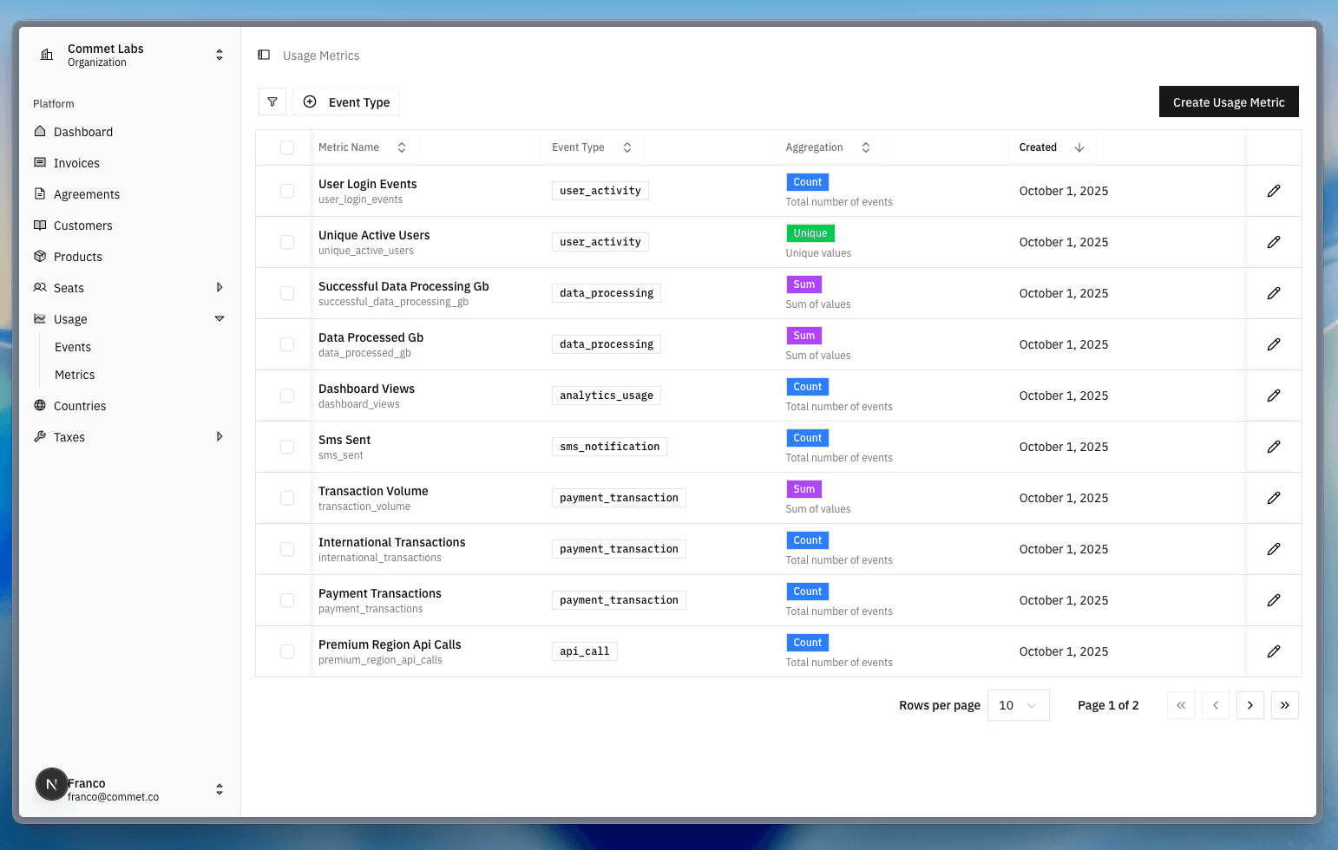Toggle the select-all checkbox in table header
The image size is (1338, 850).
point(286,147)
